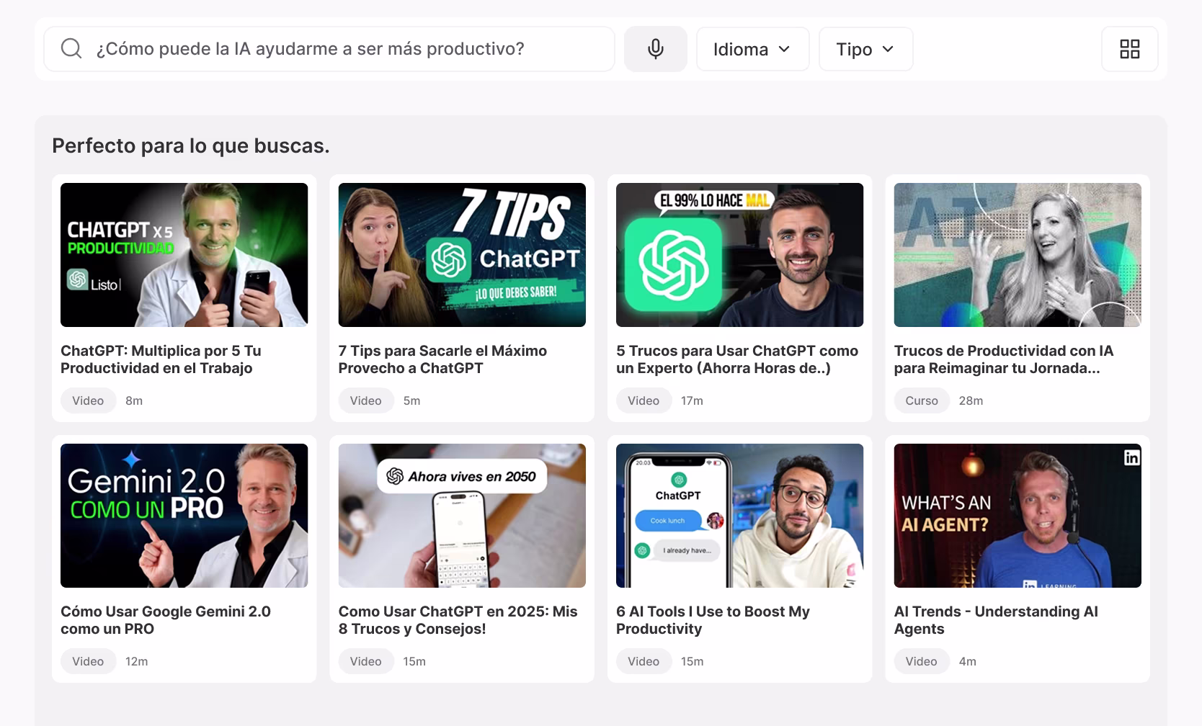Click the search magnifier icon
Screen dimensions: 1202x726
click(71, 49)
